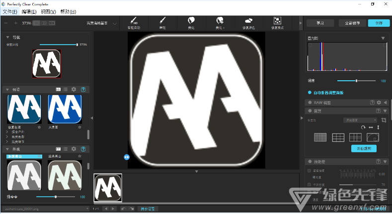Collapse the 导航 panel
Screen dimensions: 392x214
(7, 37)
